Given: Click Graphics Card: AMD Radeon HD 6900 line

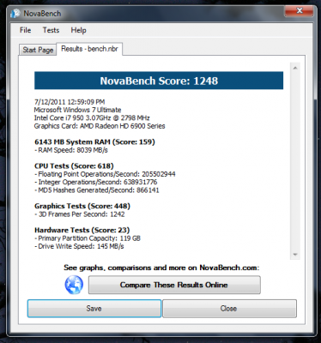Looking at the screenshot, I should pos(100,126).
